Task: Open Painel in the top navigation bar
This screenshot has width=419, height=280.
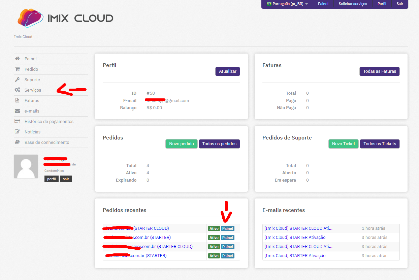Action: click(323, 4)
